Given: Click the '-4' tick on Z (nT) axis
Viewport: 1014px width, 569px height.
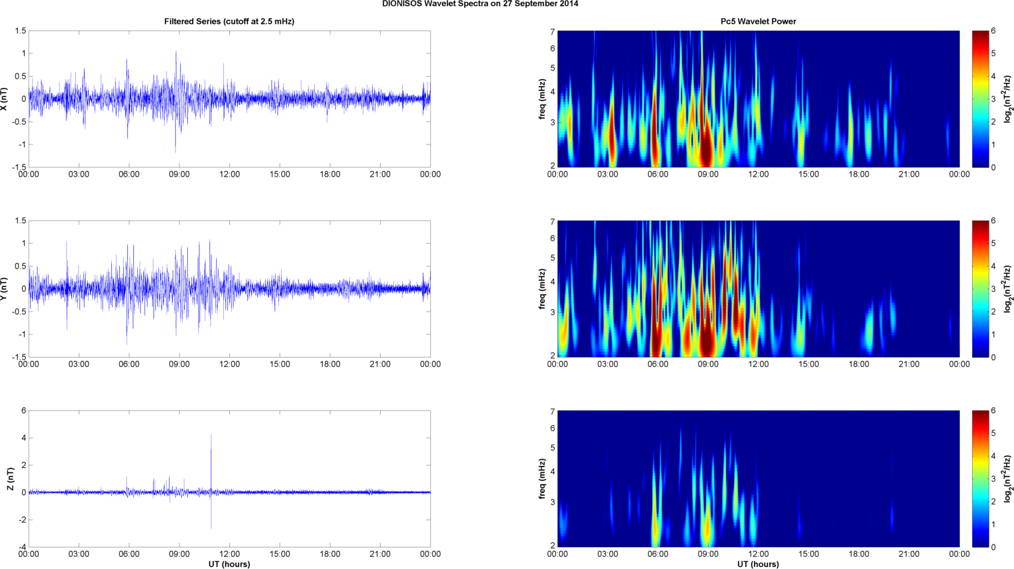Looking at the screenshot, I should (22, 548).
